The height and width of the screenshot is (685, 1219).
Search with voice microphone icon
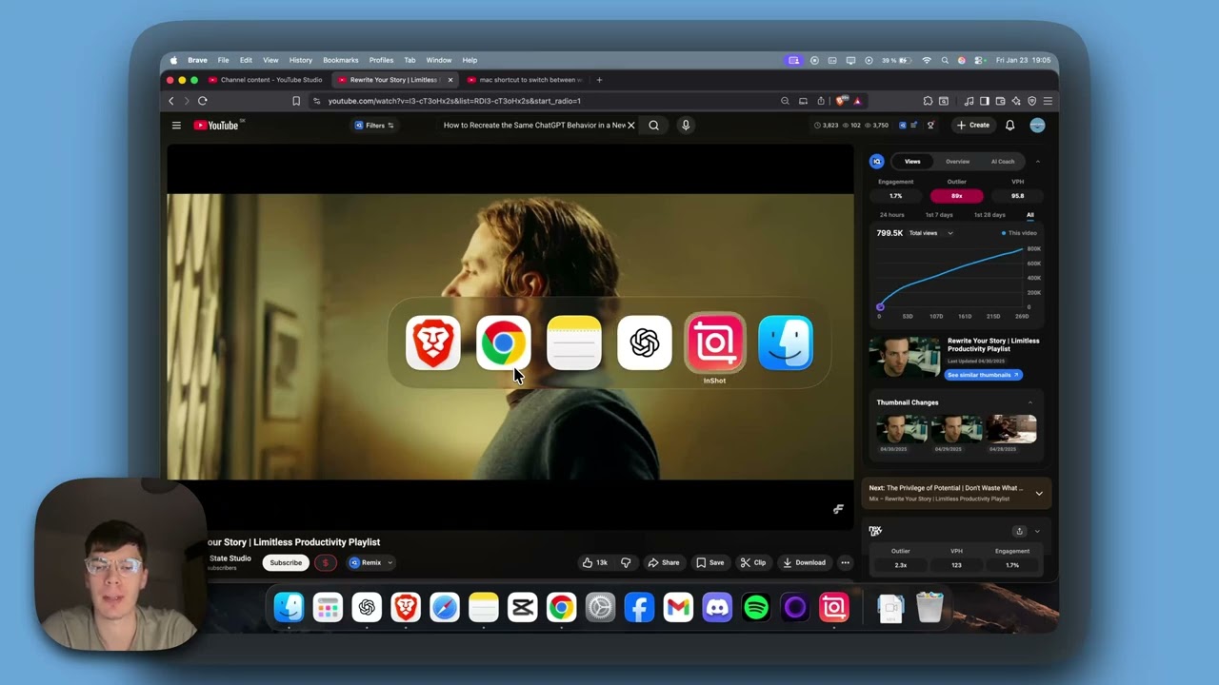pyautogui.click(x=686, y=125)
